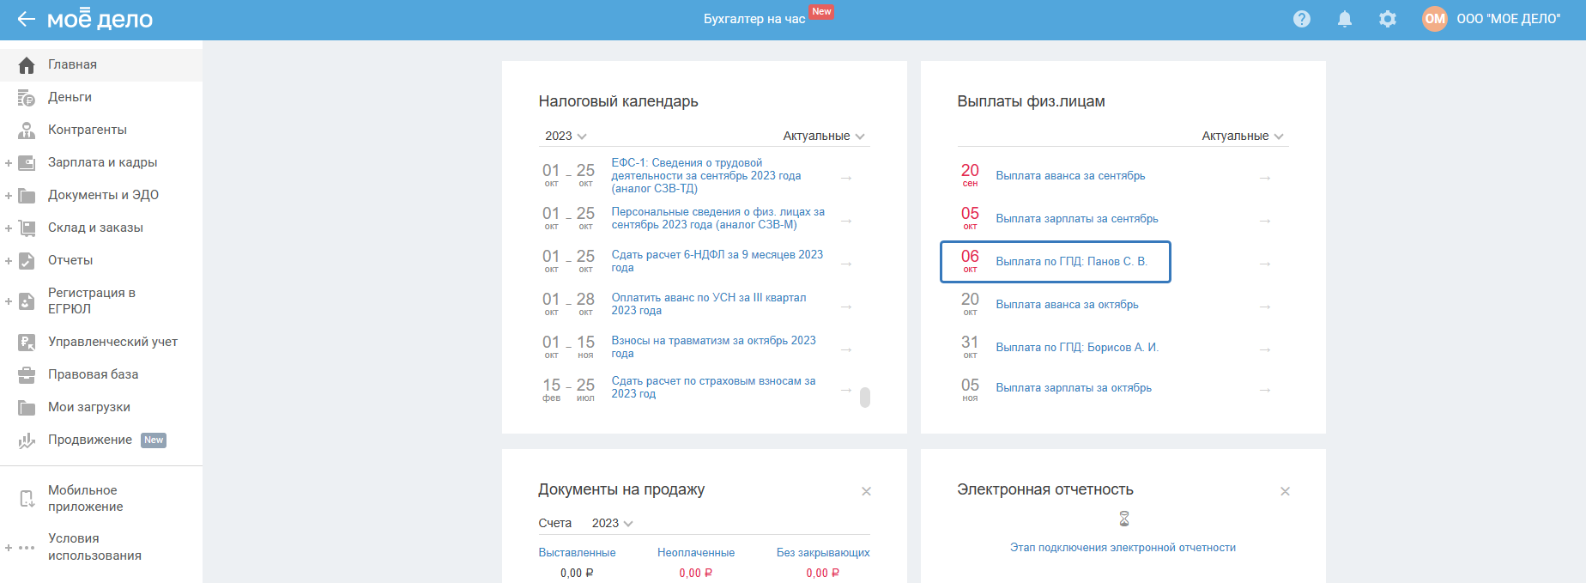This screenshot has width=1586, height=583.
Task: Open the settings gear icon
Action: pyautogui.click(x=1388, y=19)
